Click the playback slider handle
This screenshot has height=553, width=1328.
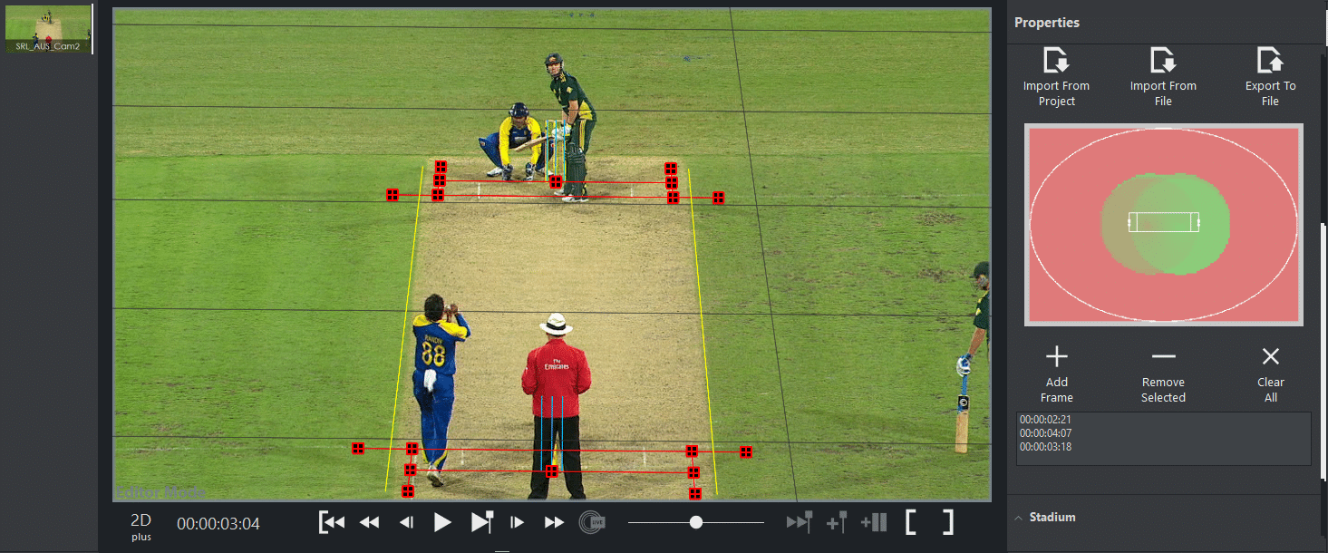coord(695,522)
